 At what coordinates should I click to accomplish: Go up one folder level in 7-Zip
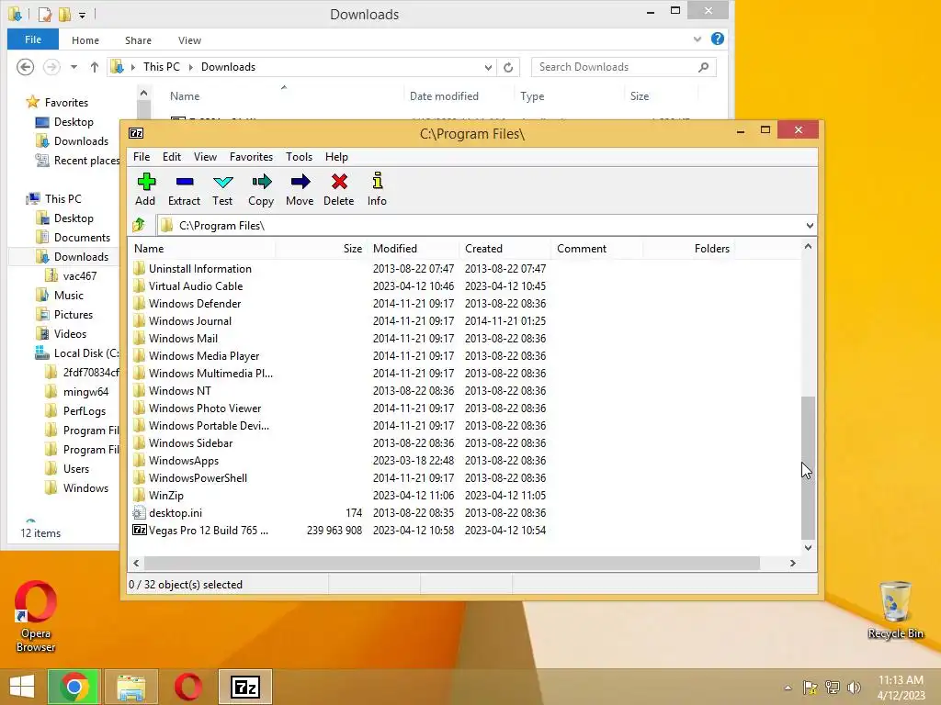coord(140,225)
